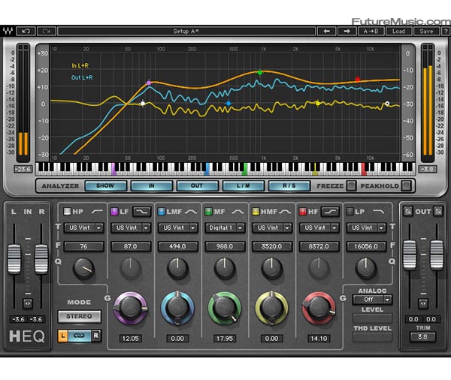
Task: Select the green MF node on graph
Action: (260, 73)
